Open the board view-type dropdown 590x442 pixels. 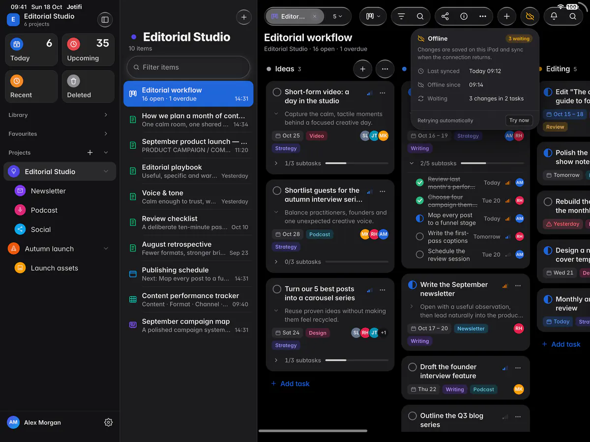373,16
